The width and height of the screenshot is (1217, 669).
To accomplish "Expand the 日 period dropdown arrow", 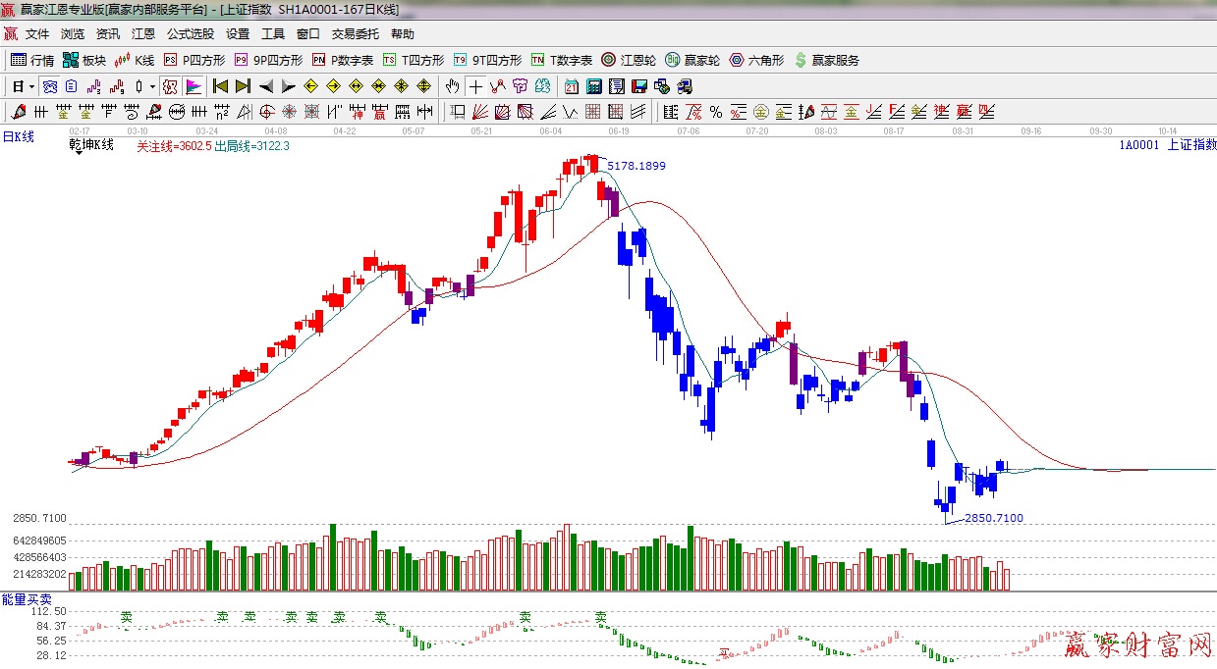I will point(31,86).
